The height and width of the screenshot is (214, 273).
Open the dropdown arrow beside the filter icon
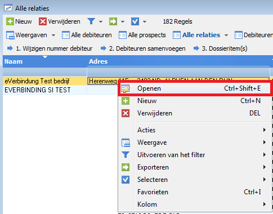(101, 21)
